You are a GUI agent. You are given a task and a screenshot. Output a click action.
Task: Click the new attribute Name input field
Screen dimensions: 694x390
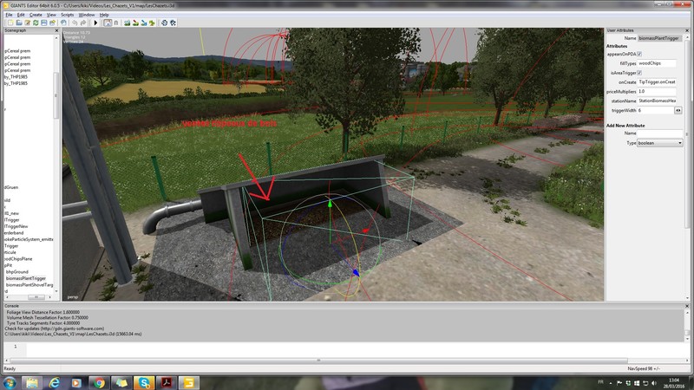click(x=660, y=133)
